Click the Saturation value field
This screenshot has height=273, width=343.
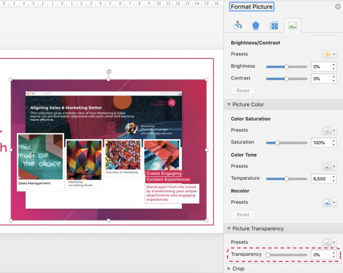point(321,143)
